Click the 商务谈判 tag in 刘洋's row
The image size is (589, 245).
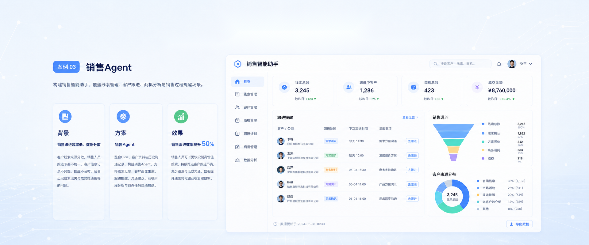coord(331,170)
